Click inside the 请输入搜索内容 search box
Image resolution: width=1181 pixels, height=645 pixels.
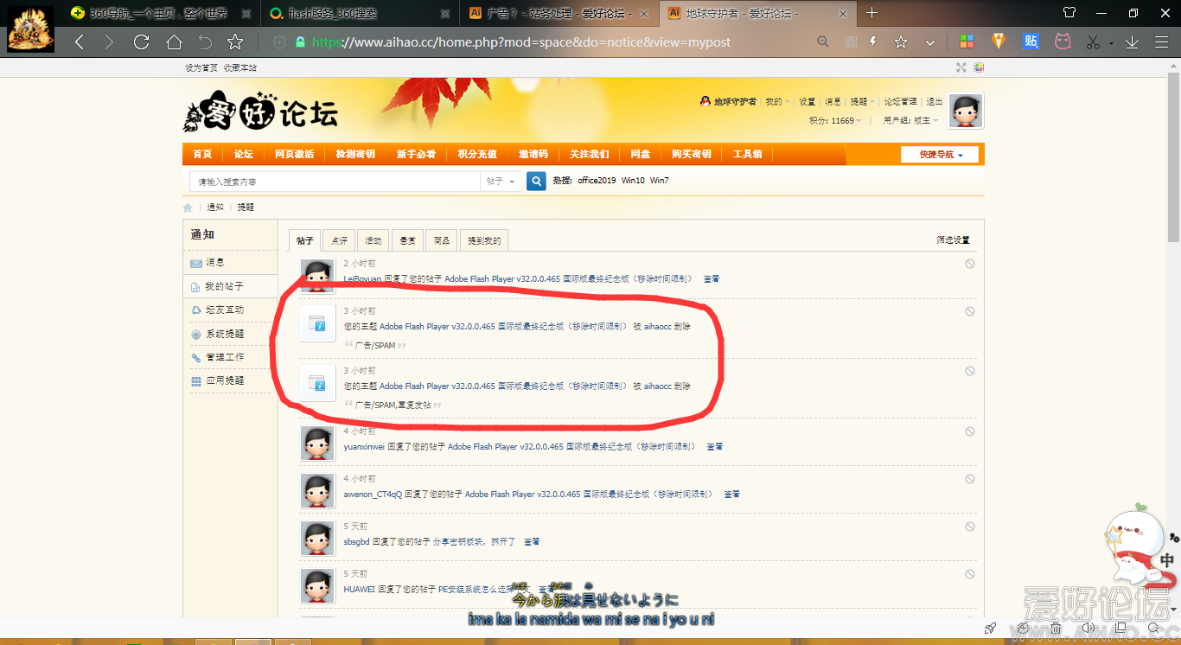pos(329,182)
